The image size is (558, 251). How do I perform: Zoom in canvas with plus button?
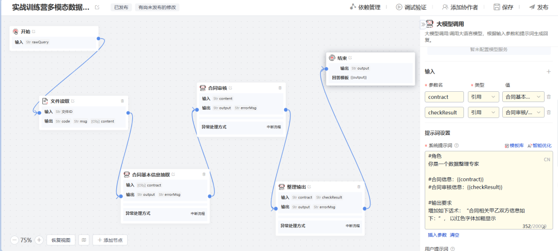click(39, 240)
